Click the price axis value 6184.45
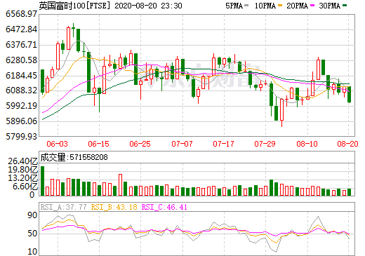 (x=21, y=76)
